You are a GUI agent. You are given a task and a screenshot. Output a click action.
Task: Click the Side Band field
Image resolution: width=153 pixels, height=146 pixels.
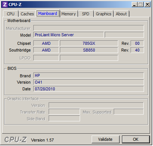64,118
